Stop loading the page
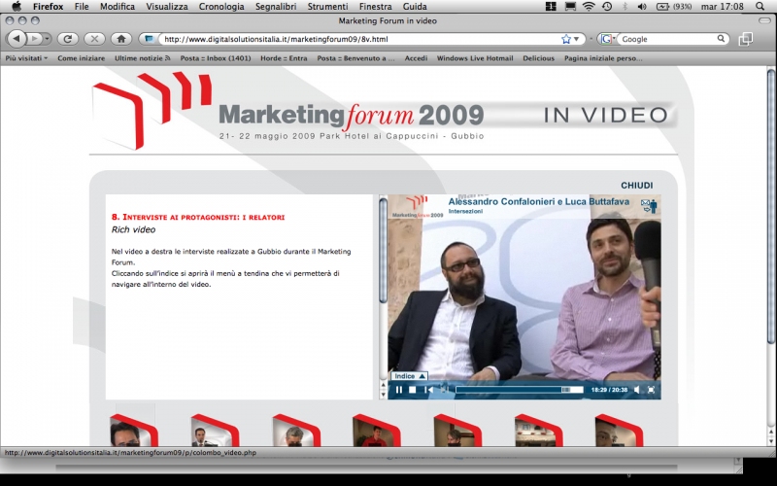777x486 pixels. 94,39
